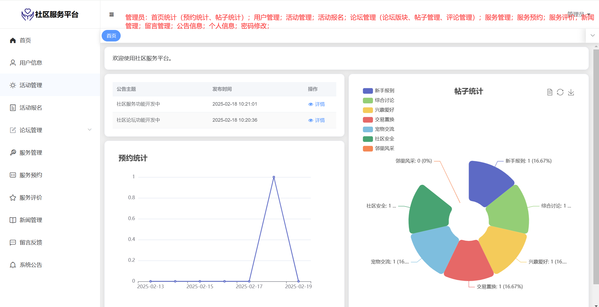Download 帖子统计 chart as image
599x307 pixels.
(x=571, y=92)
